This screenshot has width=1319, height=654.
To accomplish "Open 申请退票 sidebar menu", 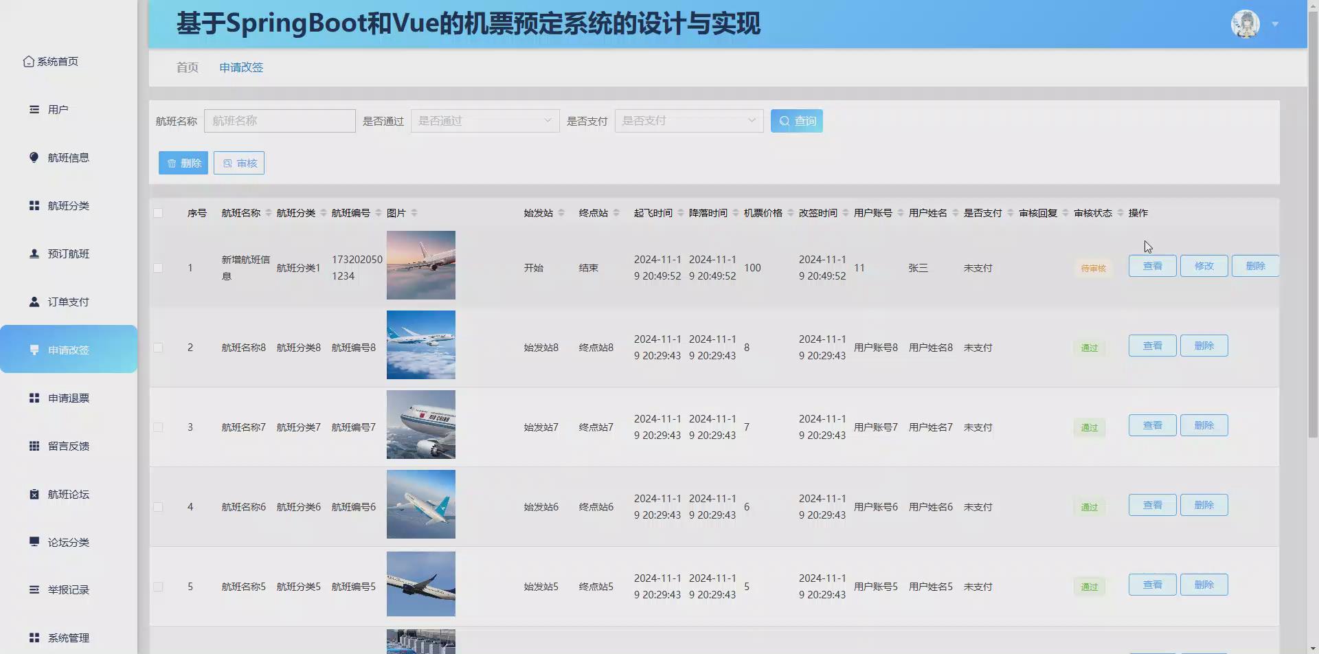I will pyautogui.click(x=69, y=398).
